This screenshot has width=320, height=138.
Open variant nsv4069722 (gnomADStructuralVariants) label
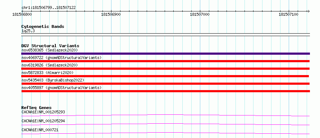click(x=61, y=58)
